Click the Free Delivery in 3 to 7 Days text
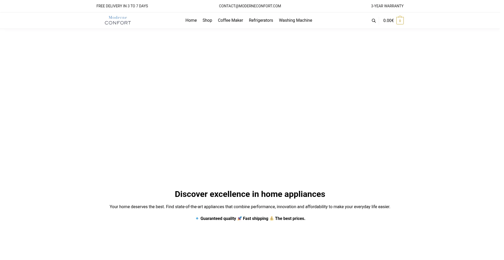504x260 pixels. point(122,6)
